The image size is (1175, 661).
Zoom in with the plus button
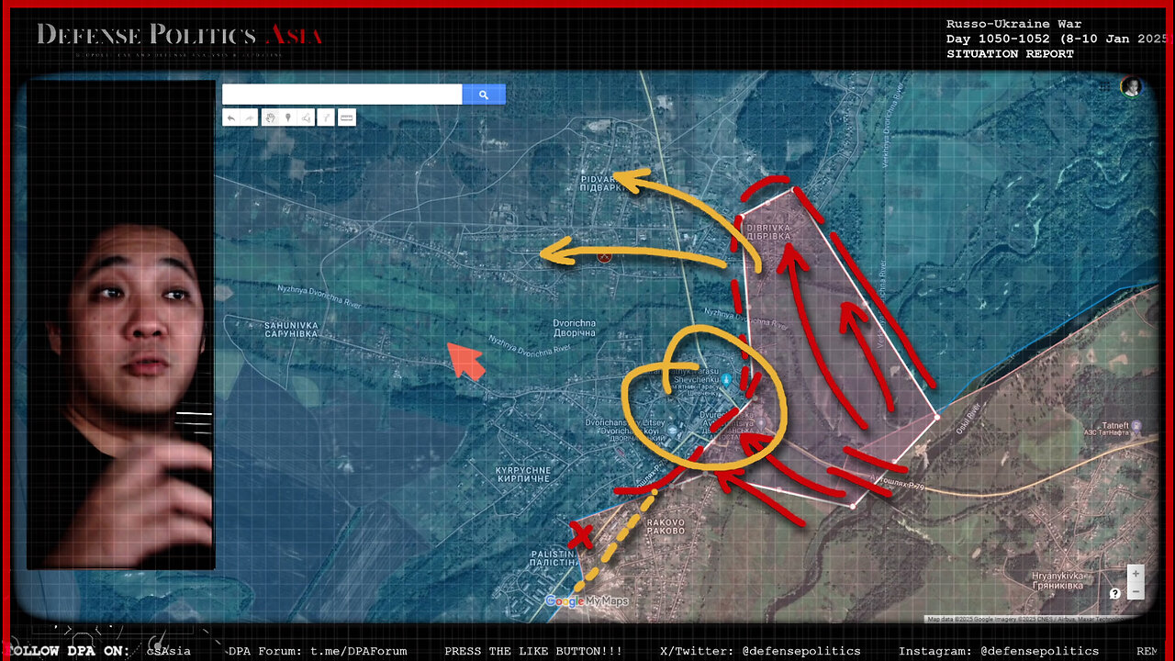pos(1136,574)
